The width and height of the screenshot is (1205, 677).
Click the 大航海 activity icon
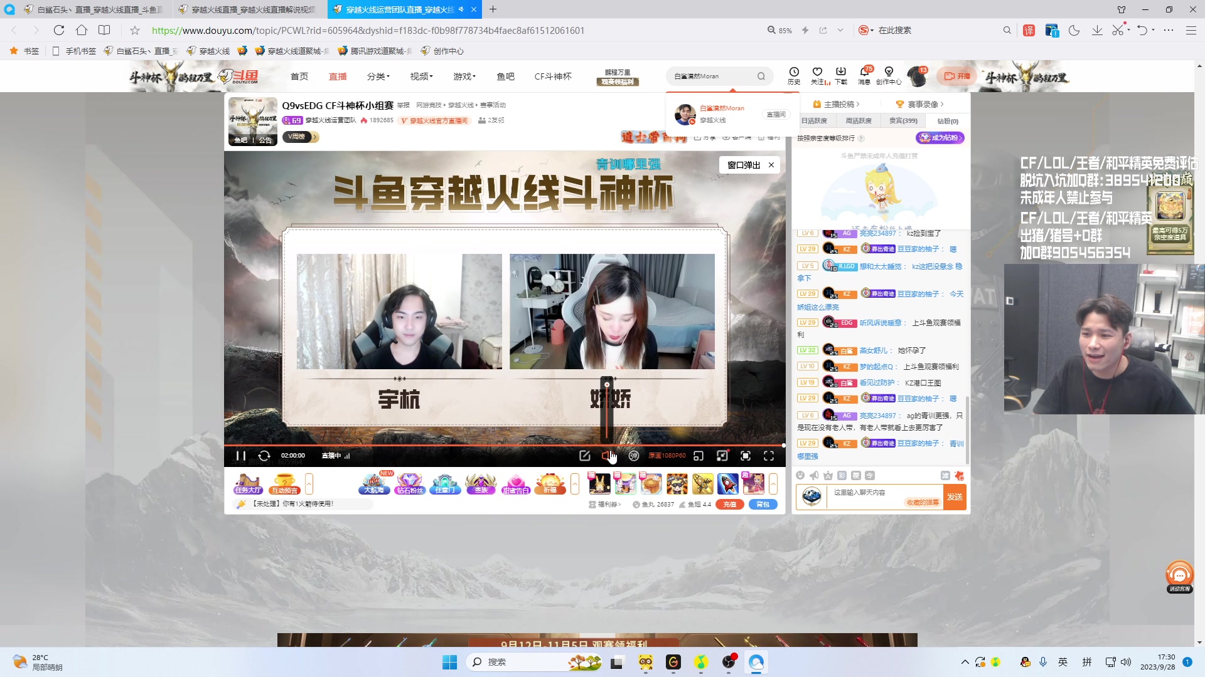click(373, 484)
